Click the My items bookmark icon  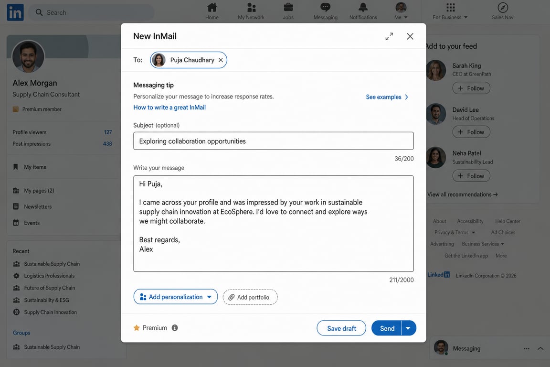click(15, 167)
